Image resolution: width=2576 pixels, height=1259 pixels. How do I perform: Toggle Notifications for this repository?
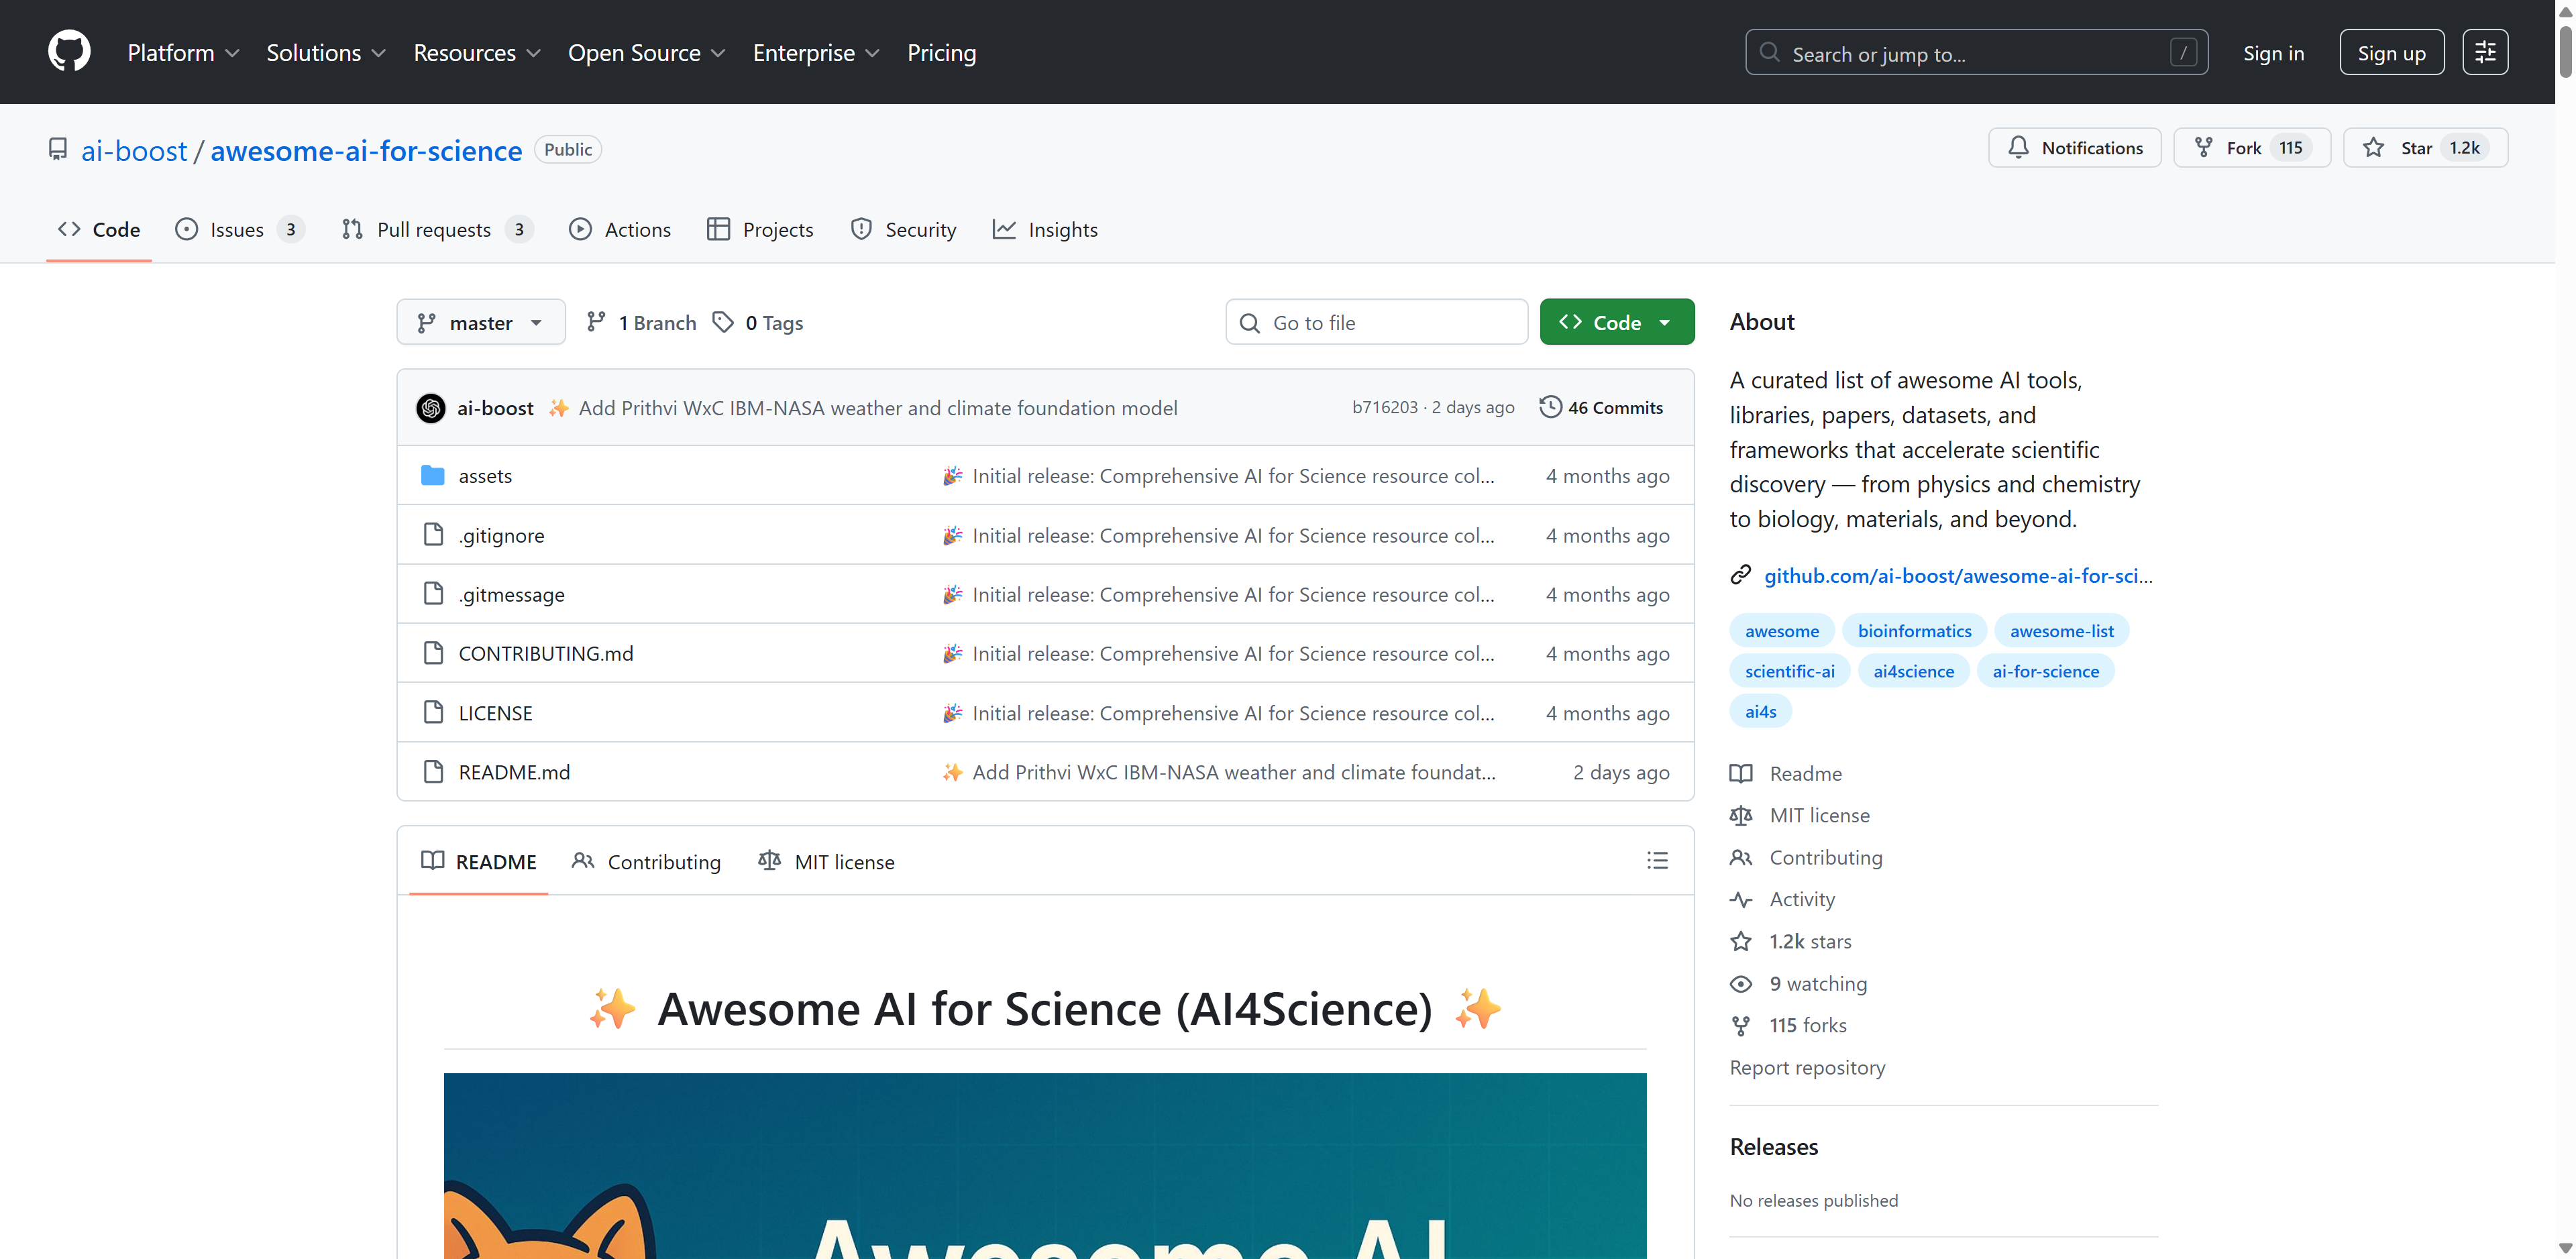[x=2075, y=148]
